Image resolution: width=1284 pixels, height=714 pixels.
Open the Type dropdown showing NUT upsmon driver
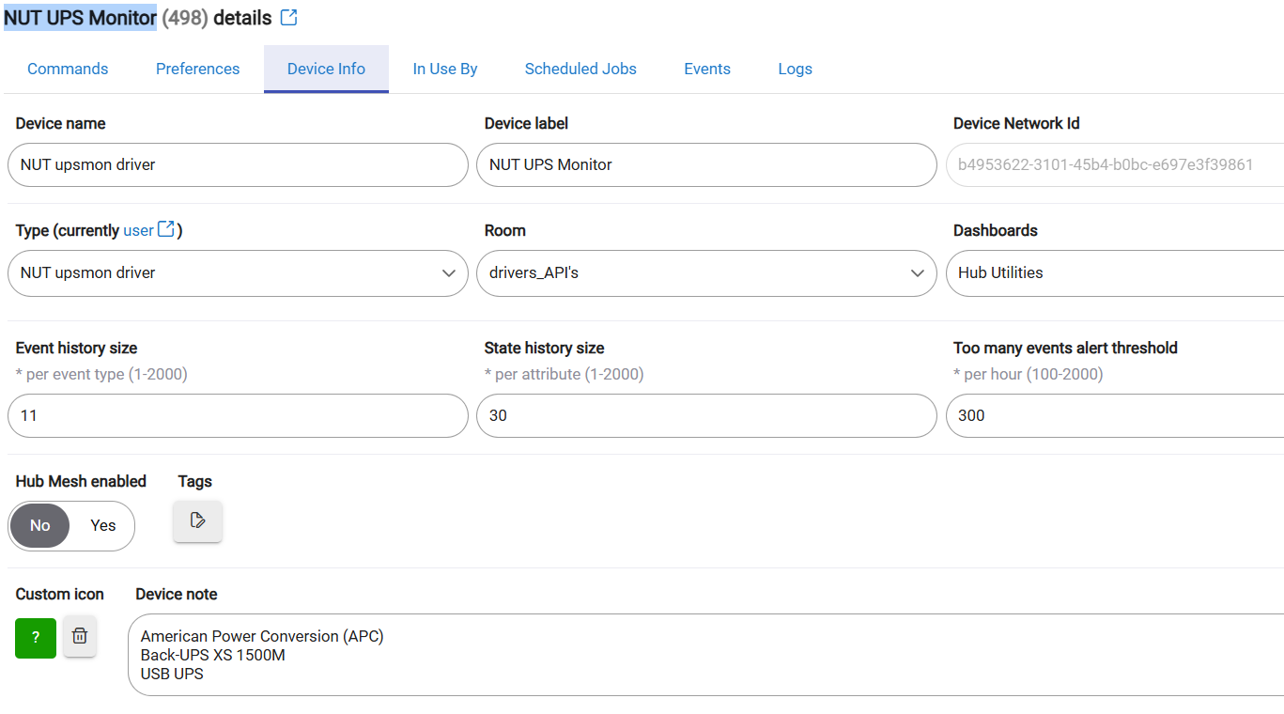238,273
